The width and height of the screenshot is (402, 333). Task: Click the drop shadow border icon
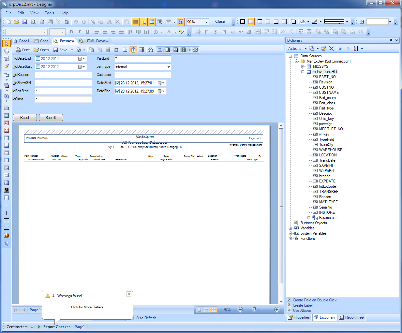pos(293,22)
